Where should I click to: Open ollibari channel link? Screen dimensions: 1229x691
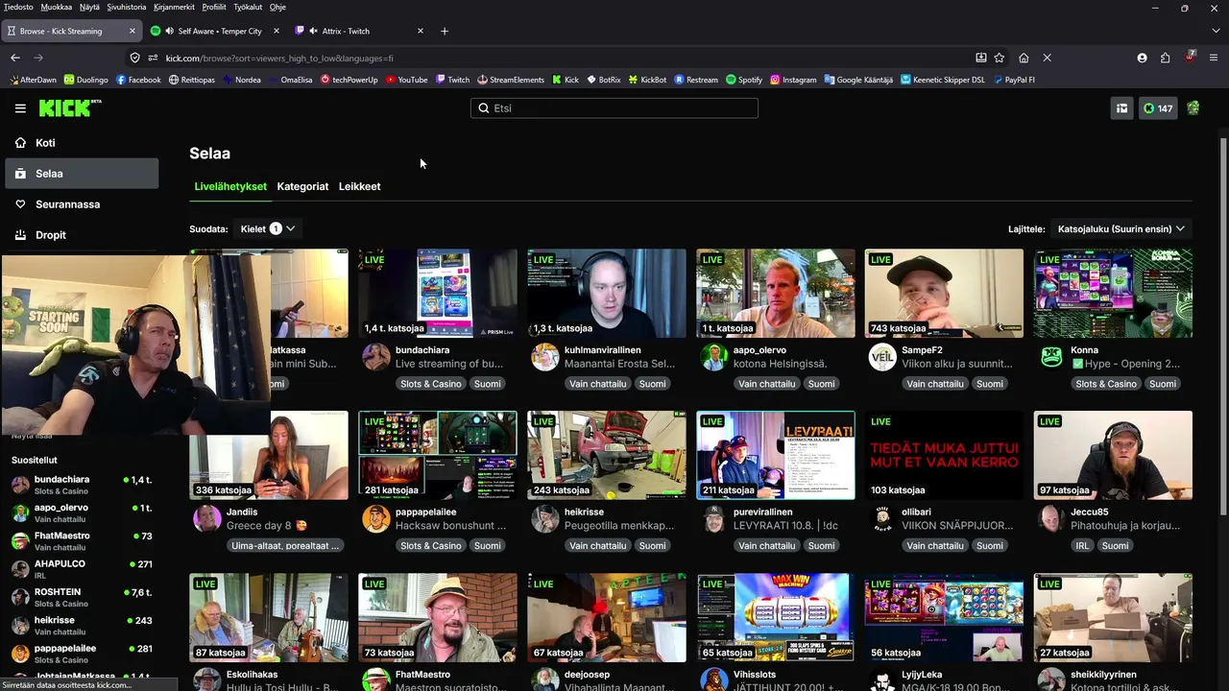[917, 512]
